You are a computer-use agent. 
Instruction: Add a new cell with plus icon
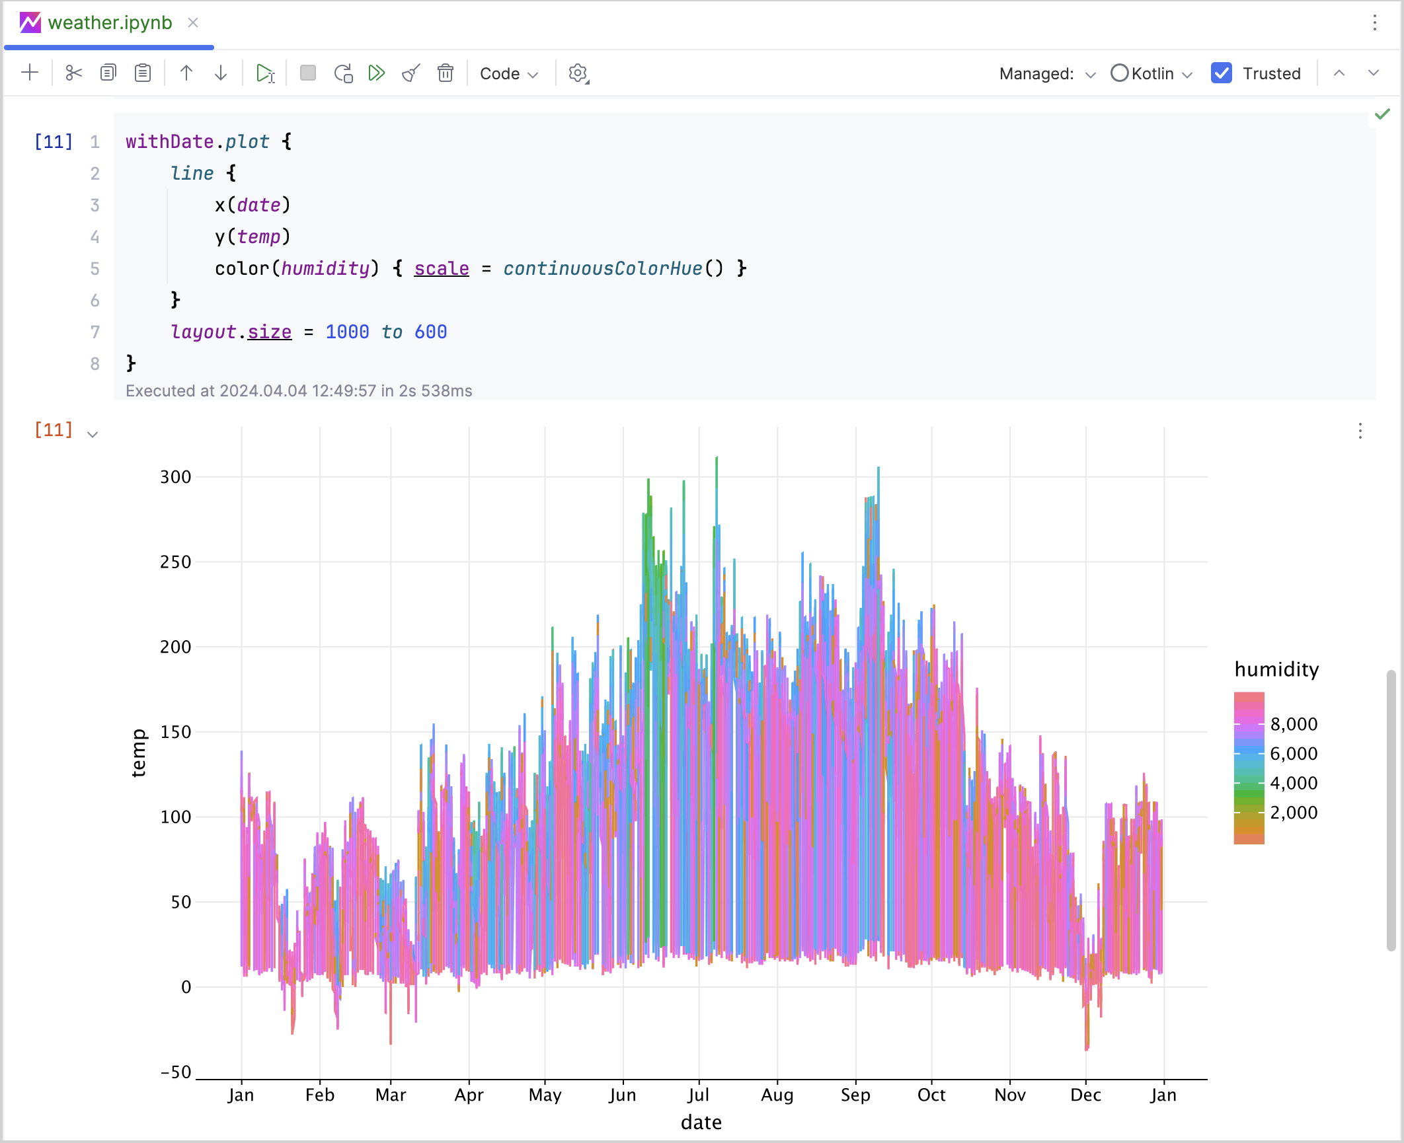(x=30, y=73)
